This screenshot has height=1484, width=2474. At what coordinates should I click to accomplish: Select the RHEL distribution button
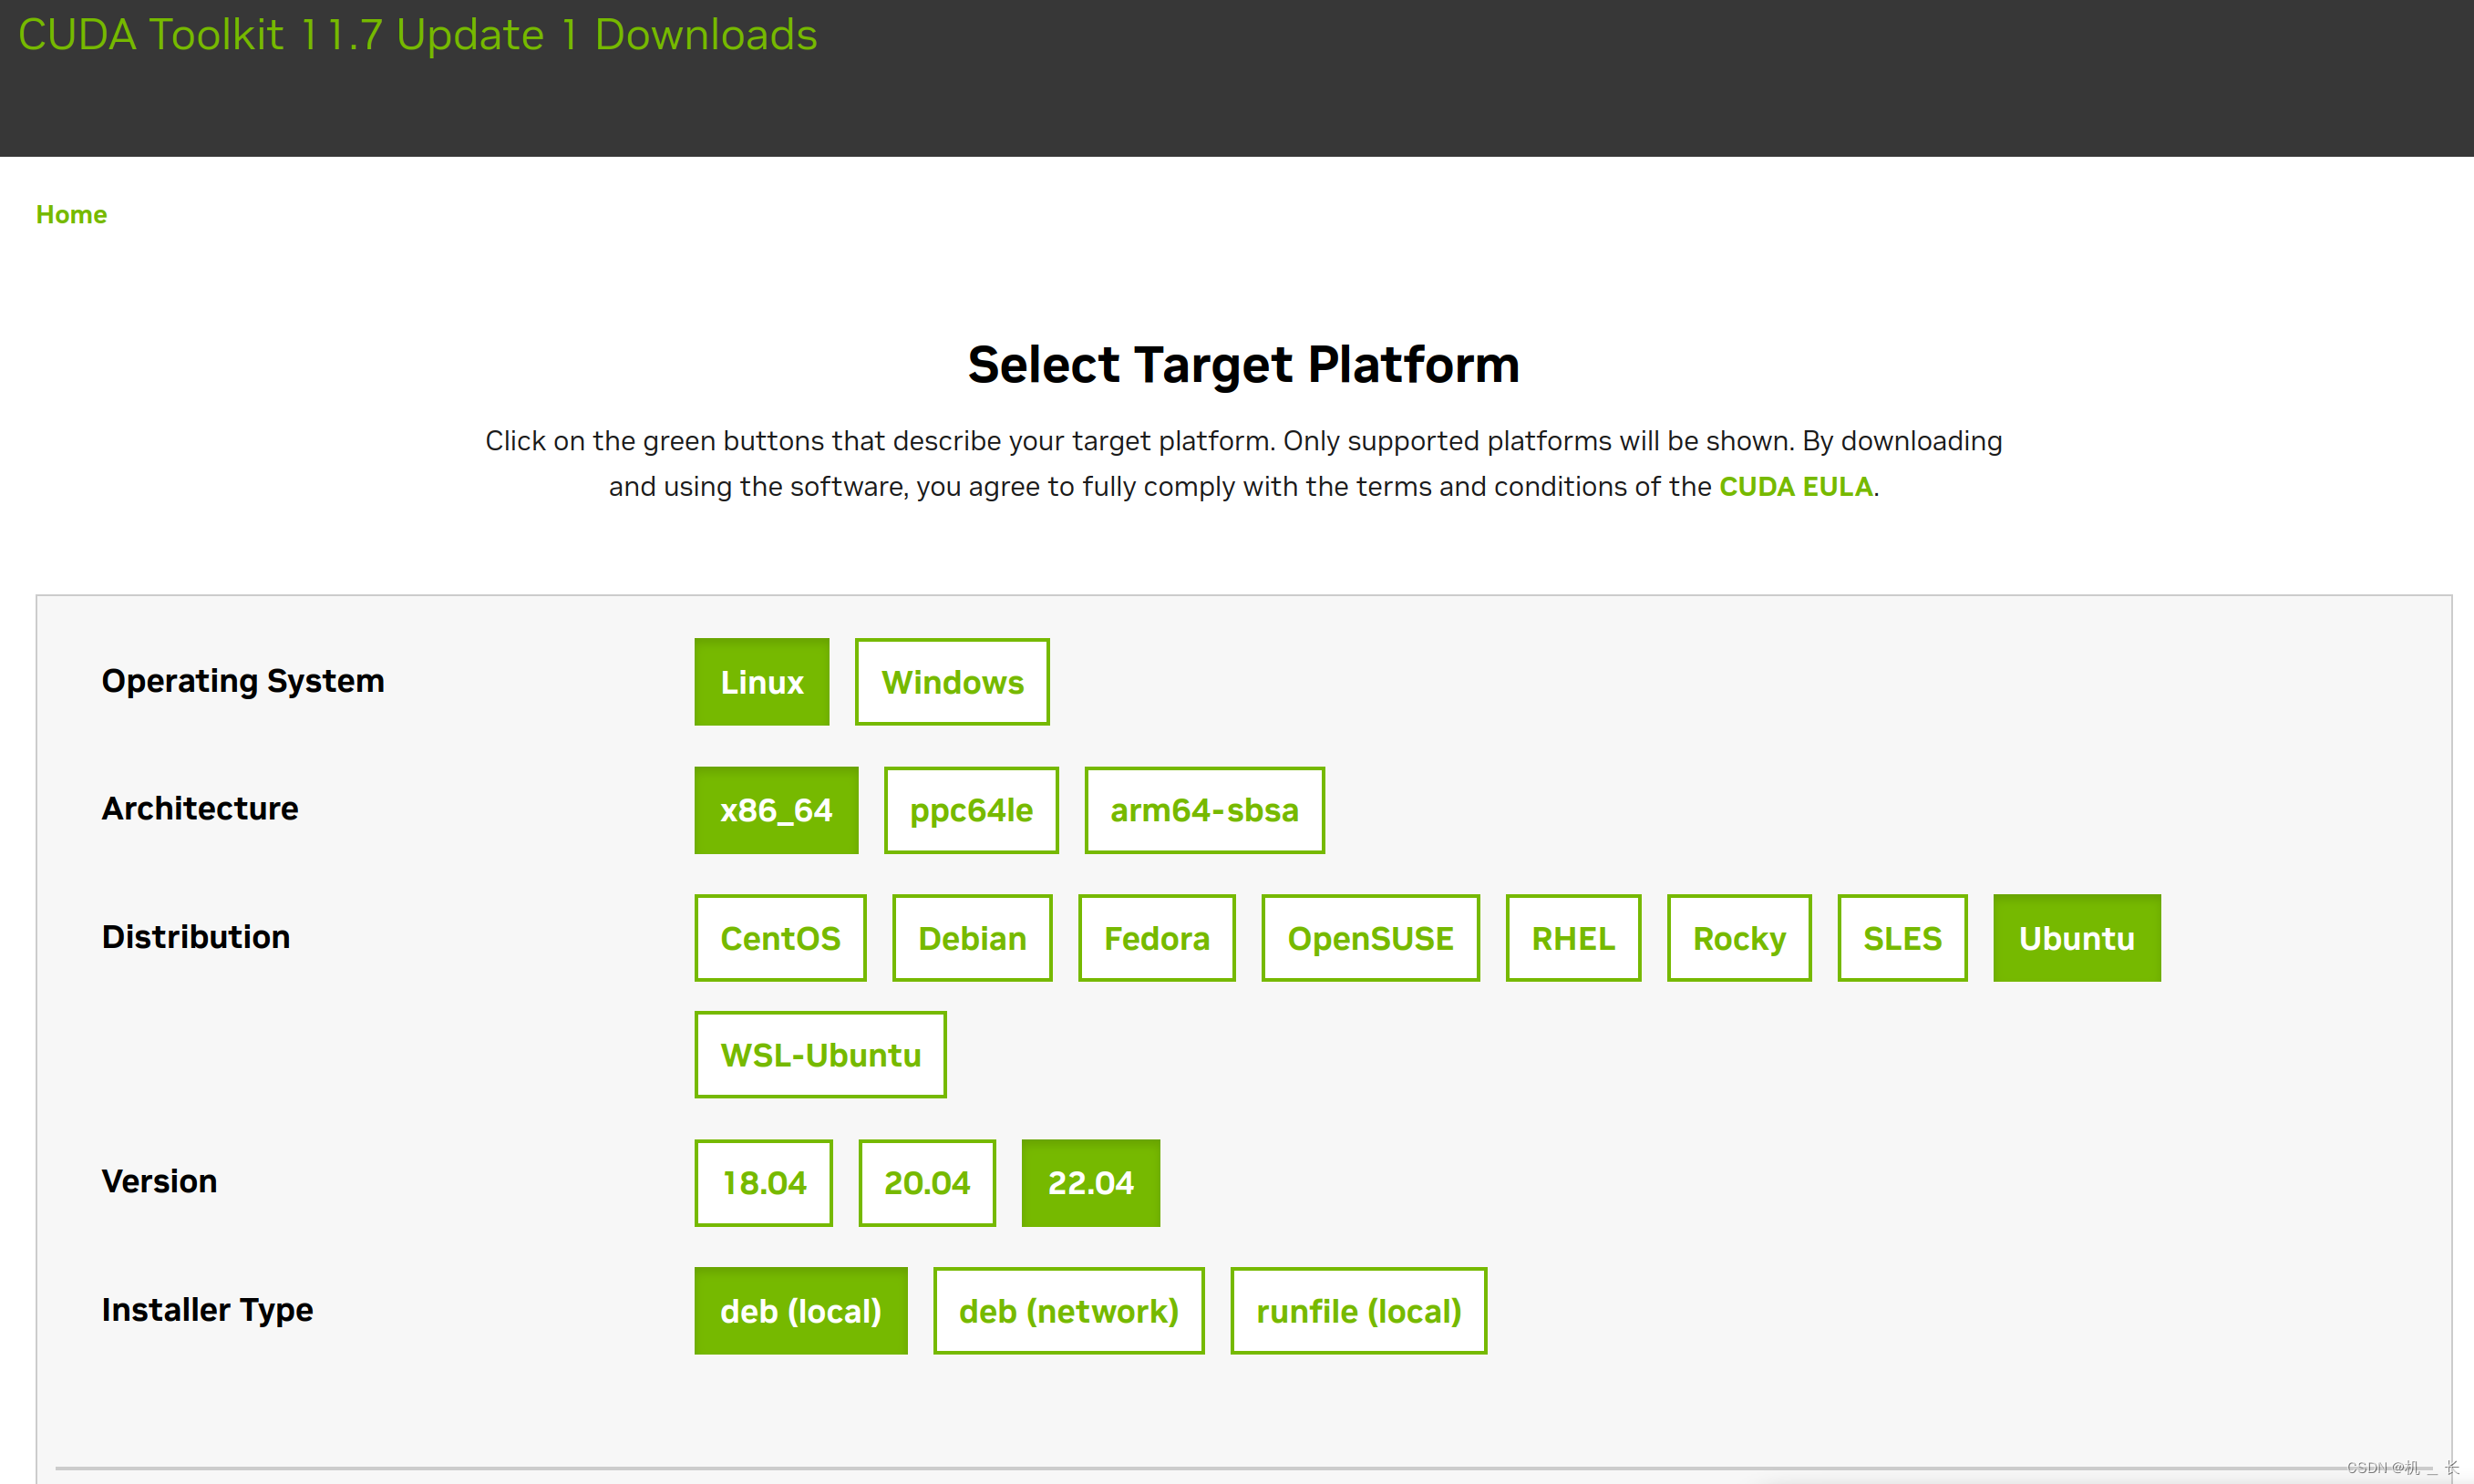coord(1573,938)
